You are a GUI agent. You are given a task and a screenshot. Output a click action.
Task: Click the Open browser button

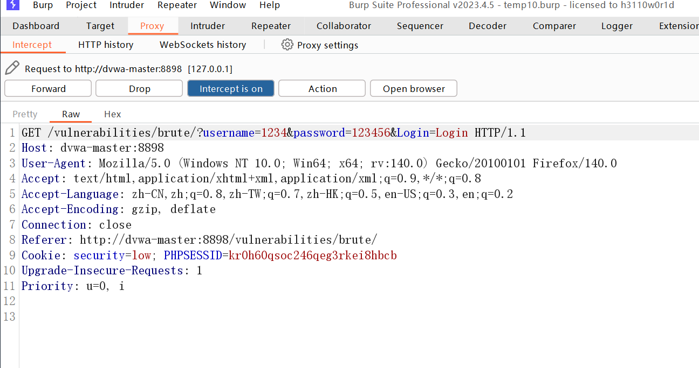[x=414, y=89]
